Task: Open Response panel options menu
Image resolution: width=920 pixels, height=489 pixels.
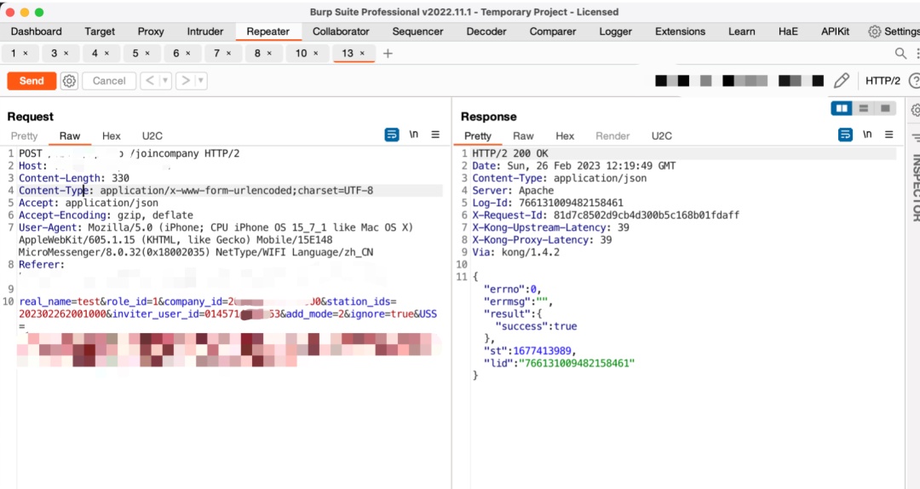Action: point(888,135)
